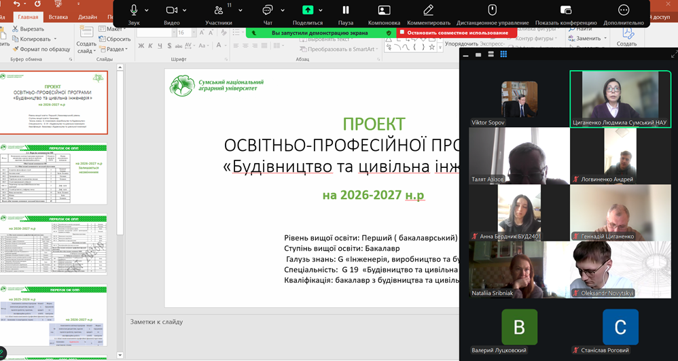Open the Компоновка layout options

pos(384,10)
